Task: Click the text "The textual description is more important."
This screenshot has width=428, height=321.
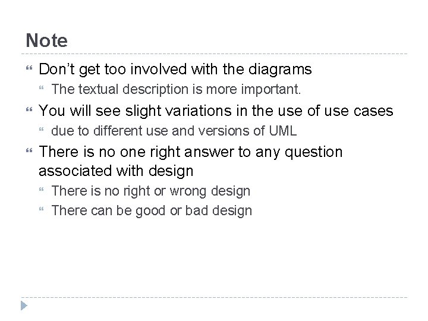Action: pos(177,90)
